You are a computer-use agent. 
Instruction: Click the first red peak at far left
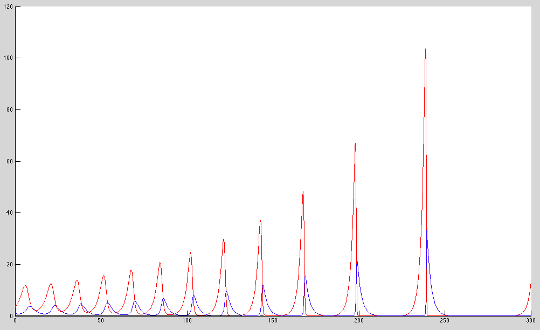25,285
